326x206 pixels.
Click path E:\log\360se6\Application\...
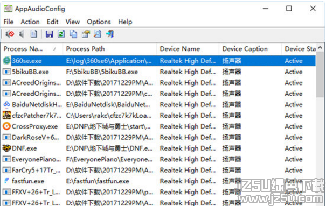pyautogui.click(x=109, y=61)
